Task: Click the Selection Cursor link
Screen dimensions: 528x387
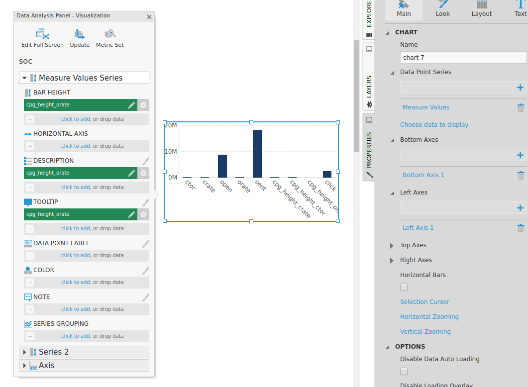Action: click(424, 302)
